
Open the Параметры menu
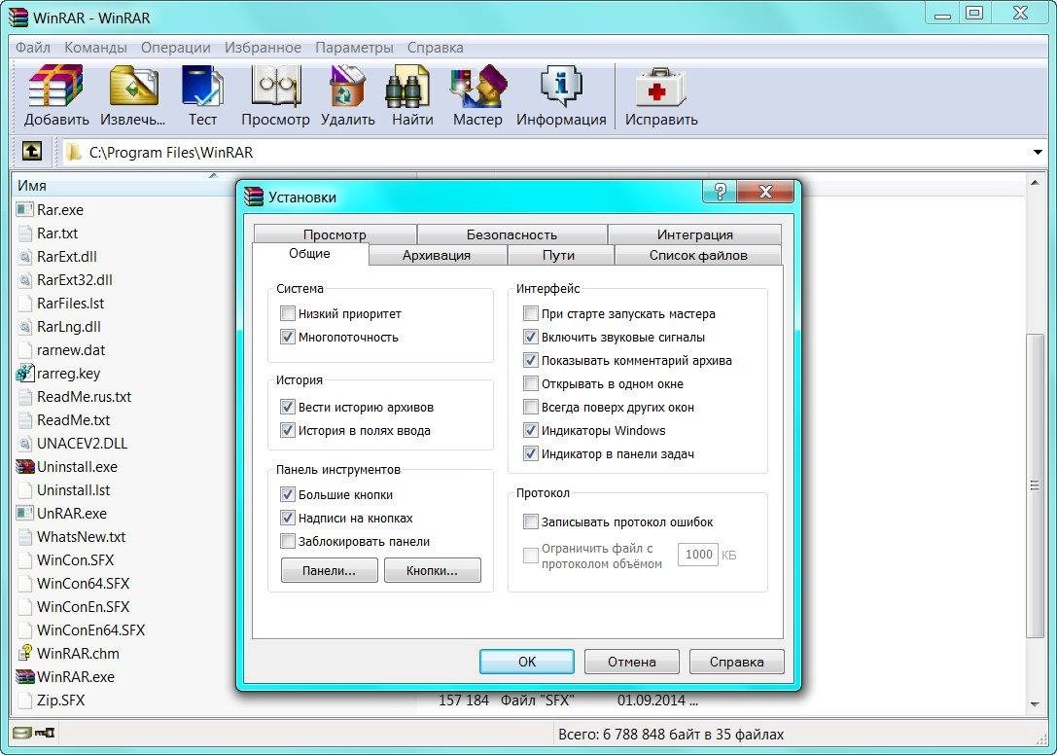(355, 48)
